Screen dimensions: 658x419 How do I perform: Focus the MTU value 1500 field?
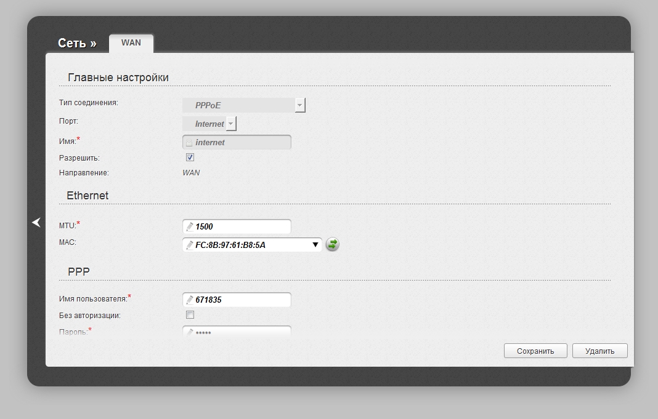(242, 226)
